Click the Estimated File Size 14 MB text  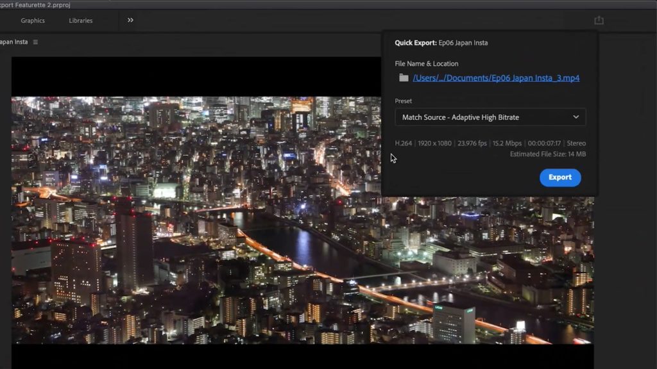point(547,154)
